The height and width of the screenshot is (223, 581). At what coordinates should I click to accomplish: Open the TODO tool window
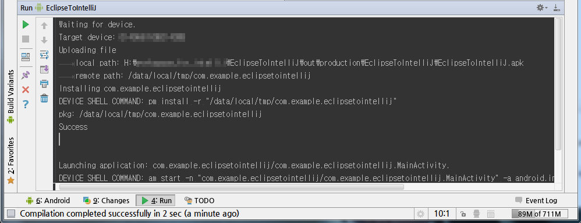click(199, 201)
